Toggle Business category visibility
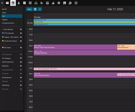 coord(21,66)
